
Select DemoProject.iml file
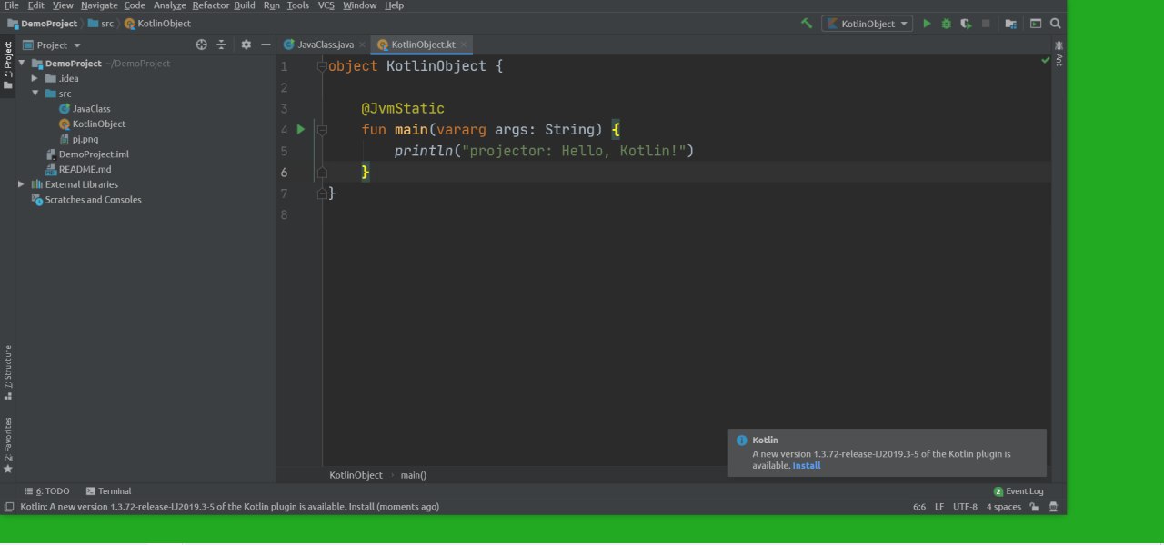click(87, 154)
